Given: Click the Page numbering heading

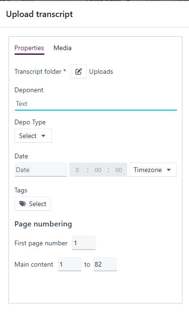Looking at the screenshot, I should point(43,224).
